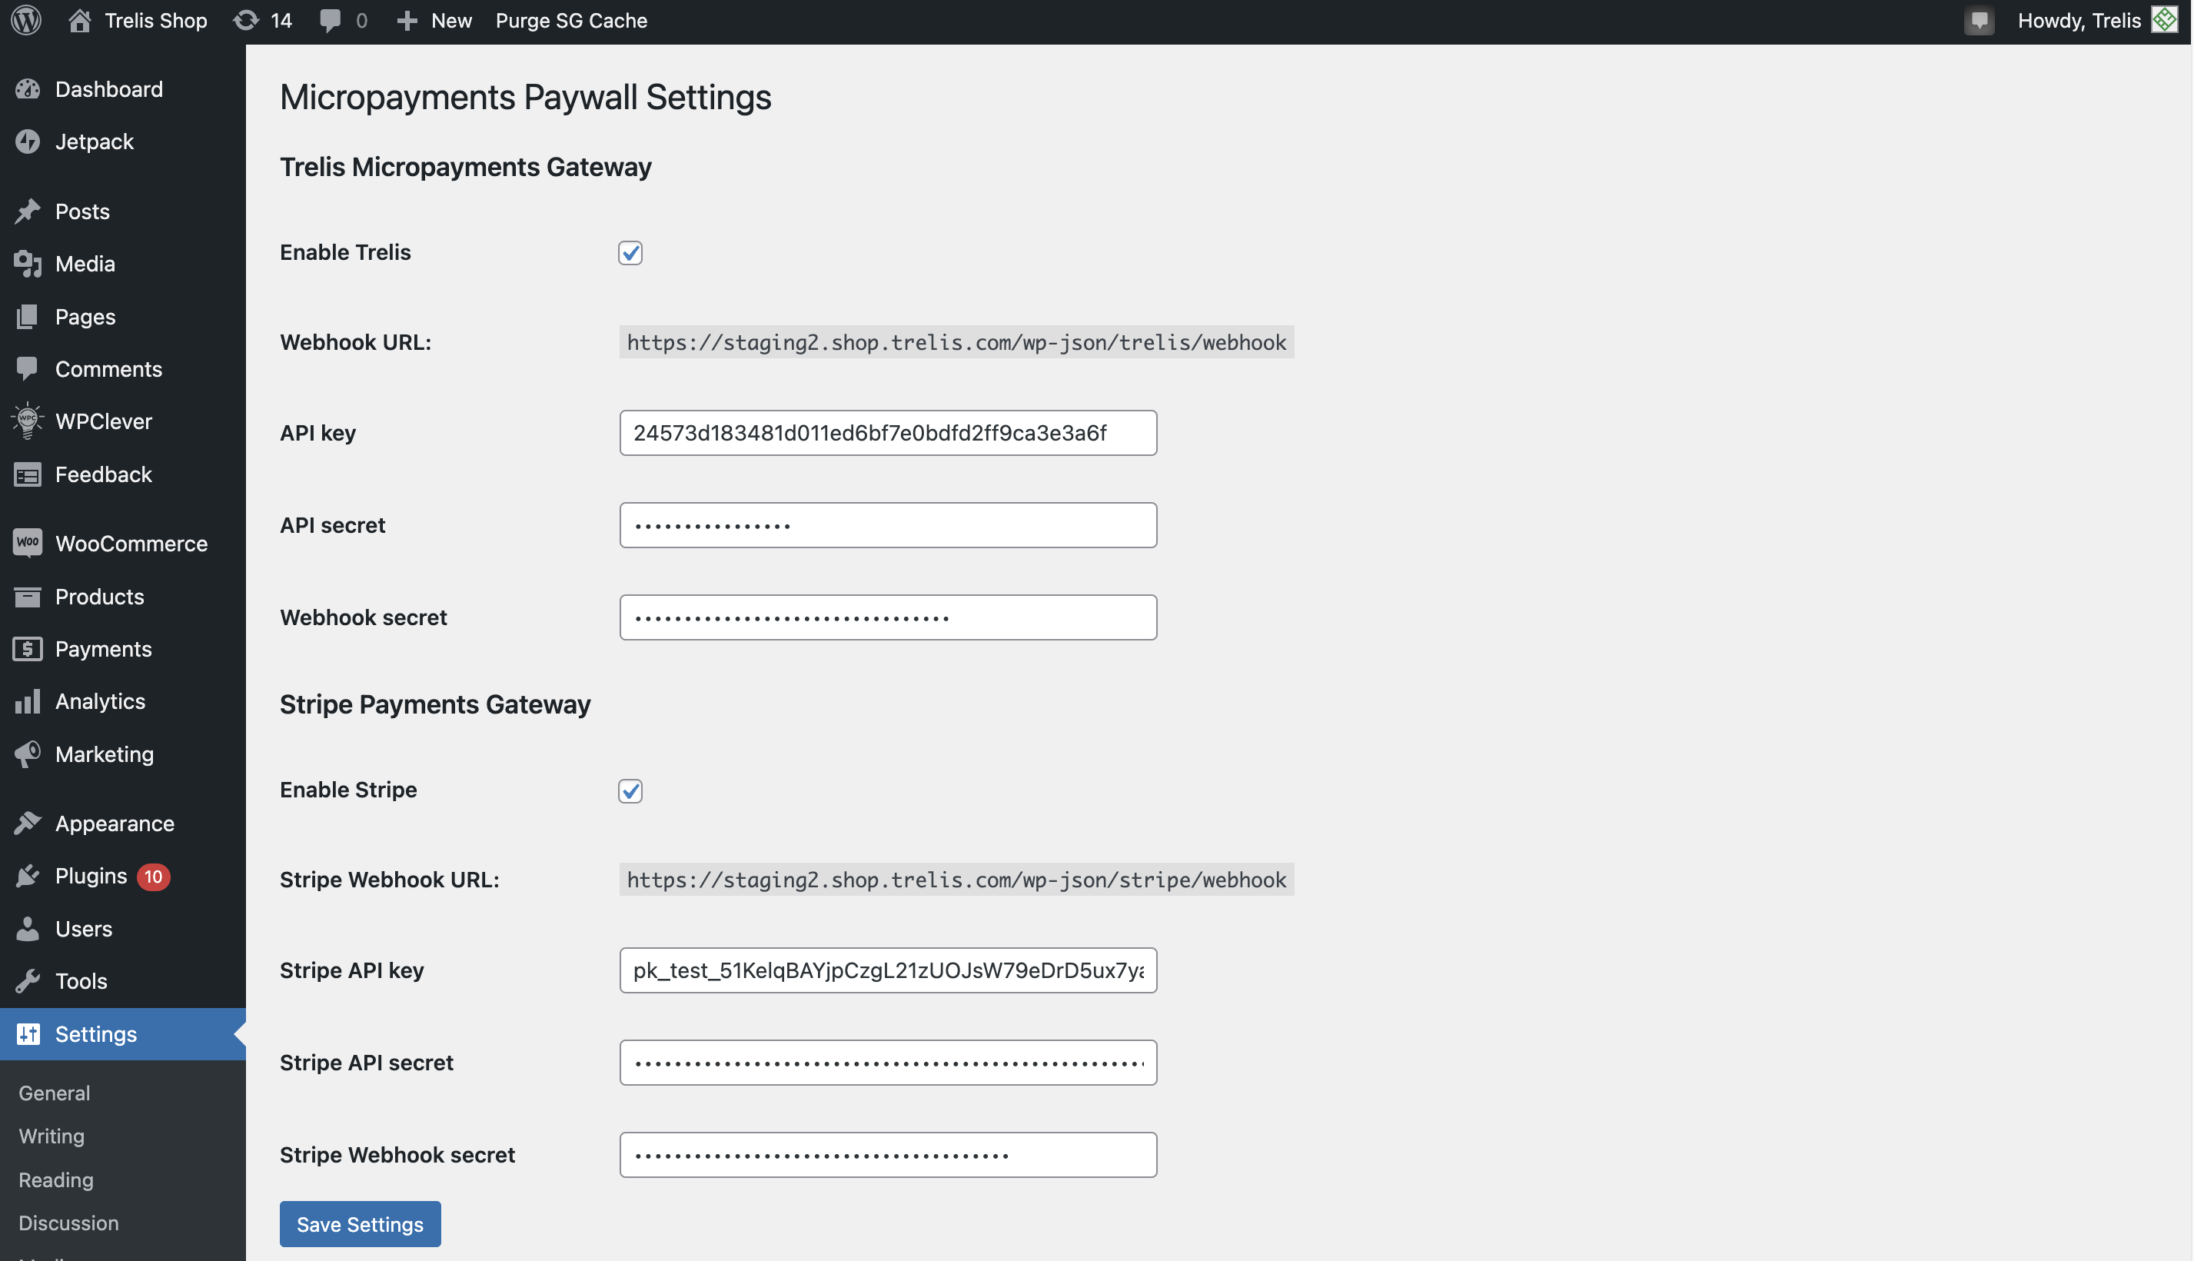The height and width of the screenshot is (1261, 2194).
Task: Click the Posts pushpin icon
Action: click(28, 211)
